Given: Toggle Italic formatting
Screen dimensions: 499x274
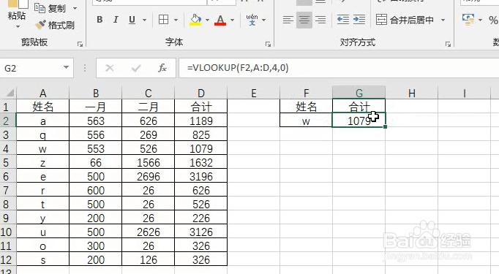Looking at the screenshot, I should pos(116,20).
